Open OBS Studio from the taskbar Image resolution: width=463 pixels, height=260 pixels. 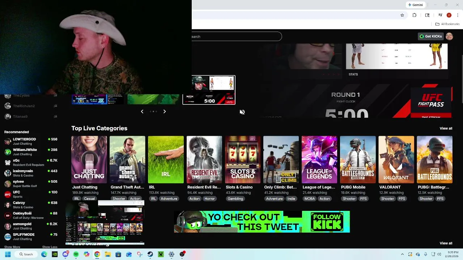[182, 255]
